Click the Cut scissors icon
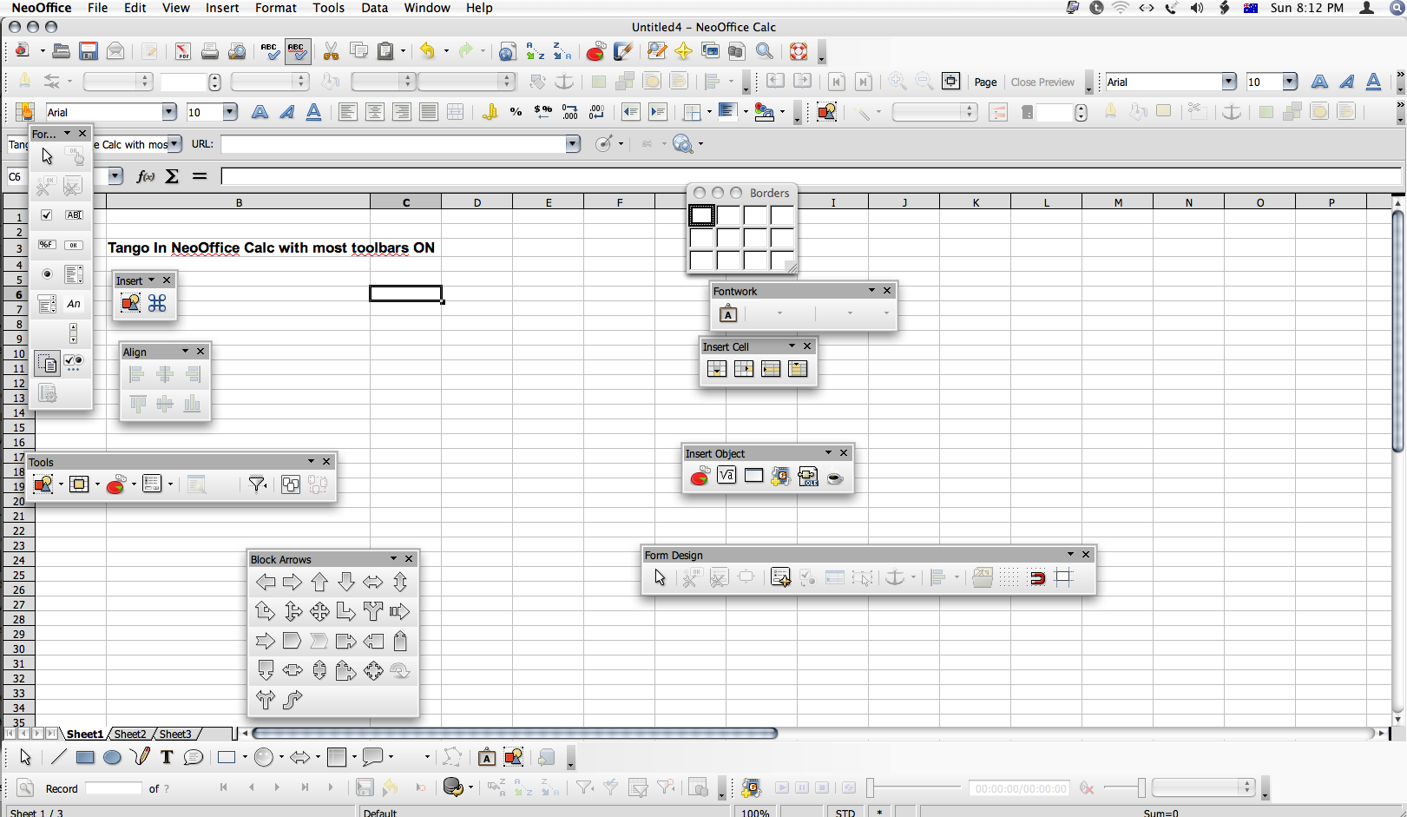This screenshot has width=1407, height=817. (x=331, y=51)
